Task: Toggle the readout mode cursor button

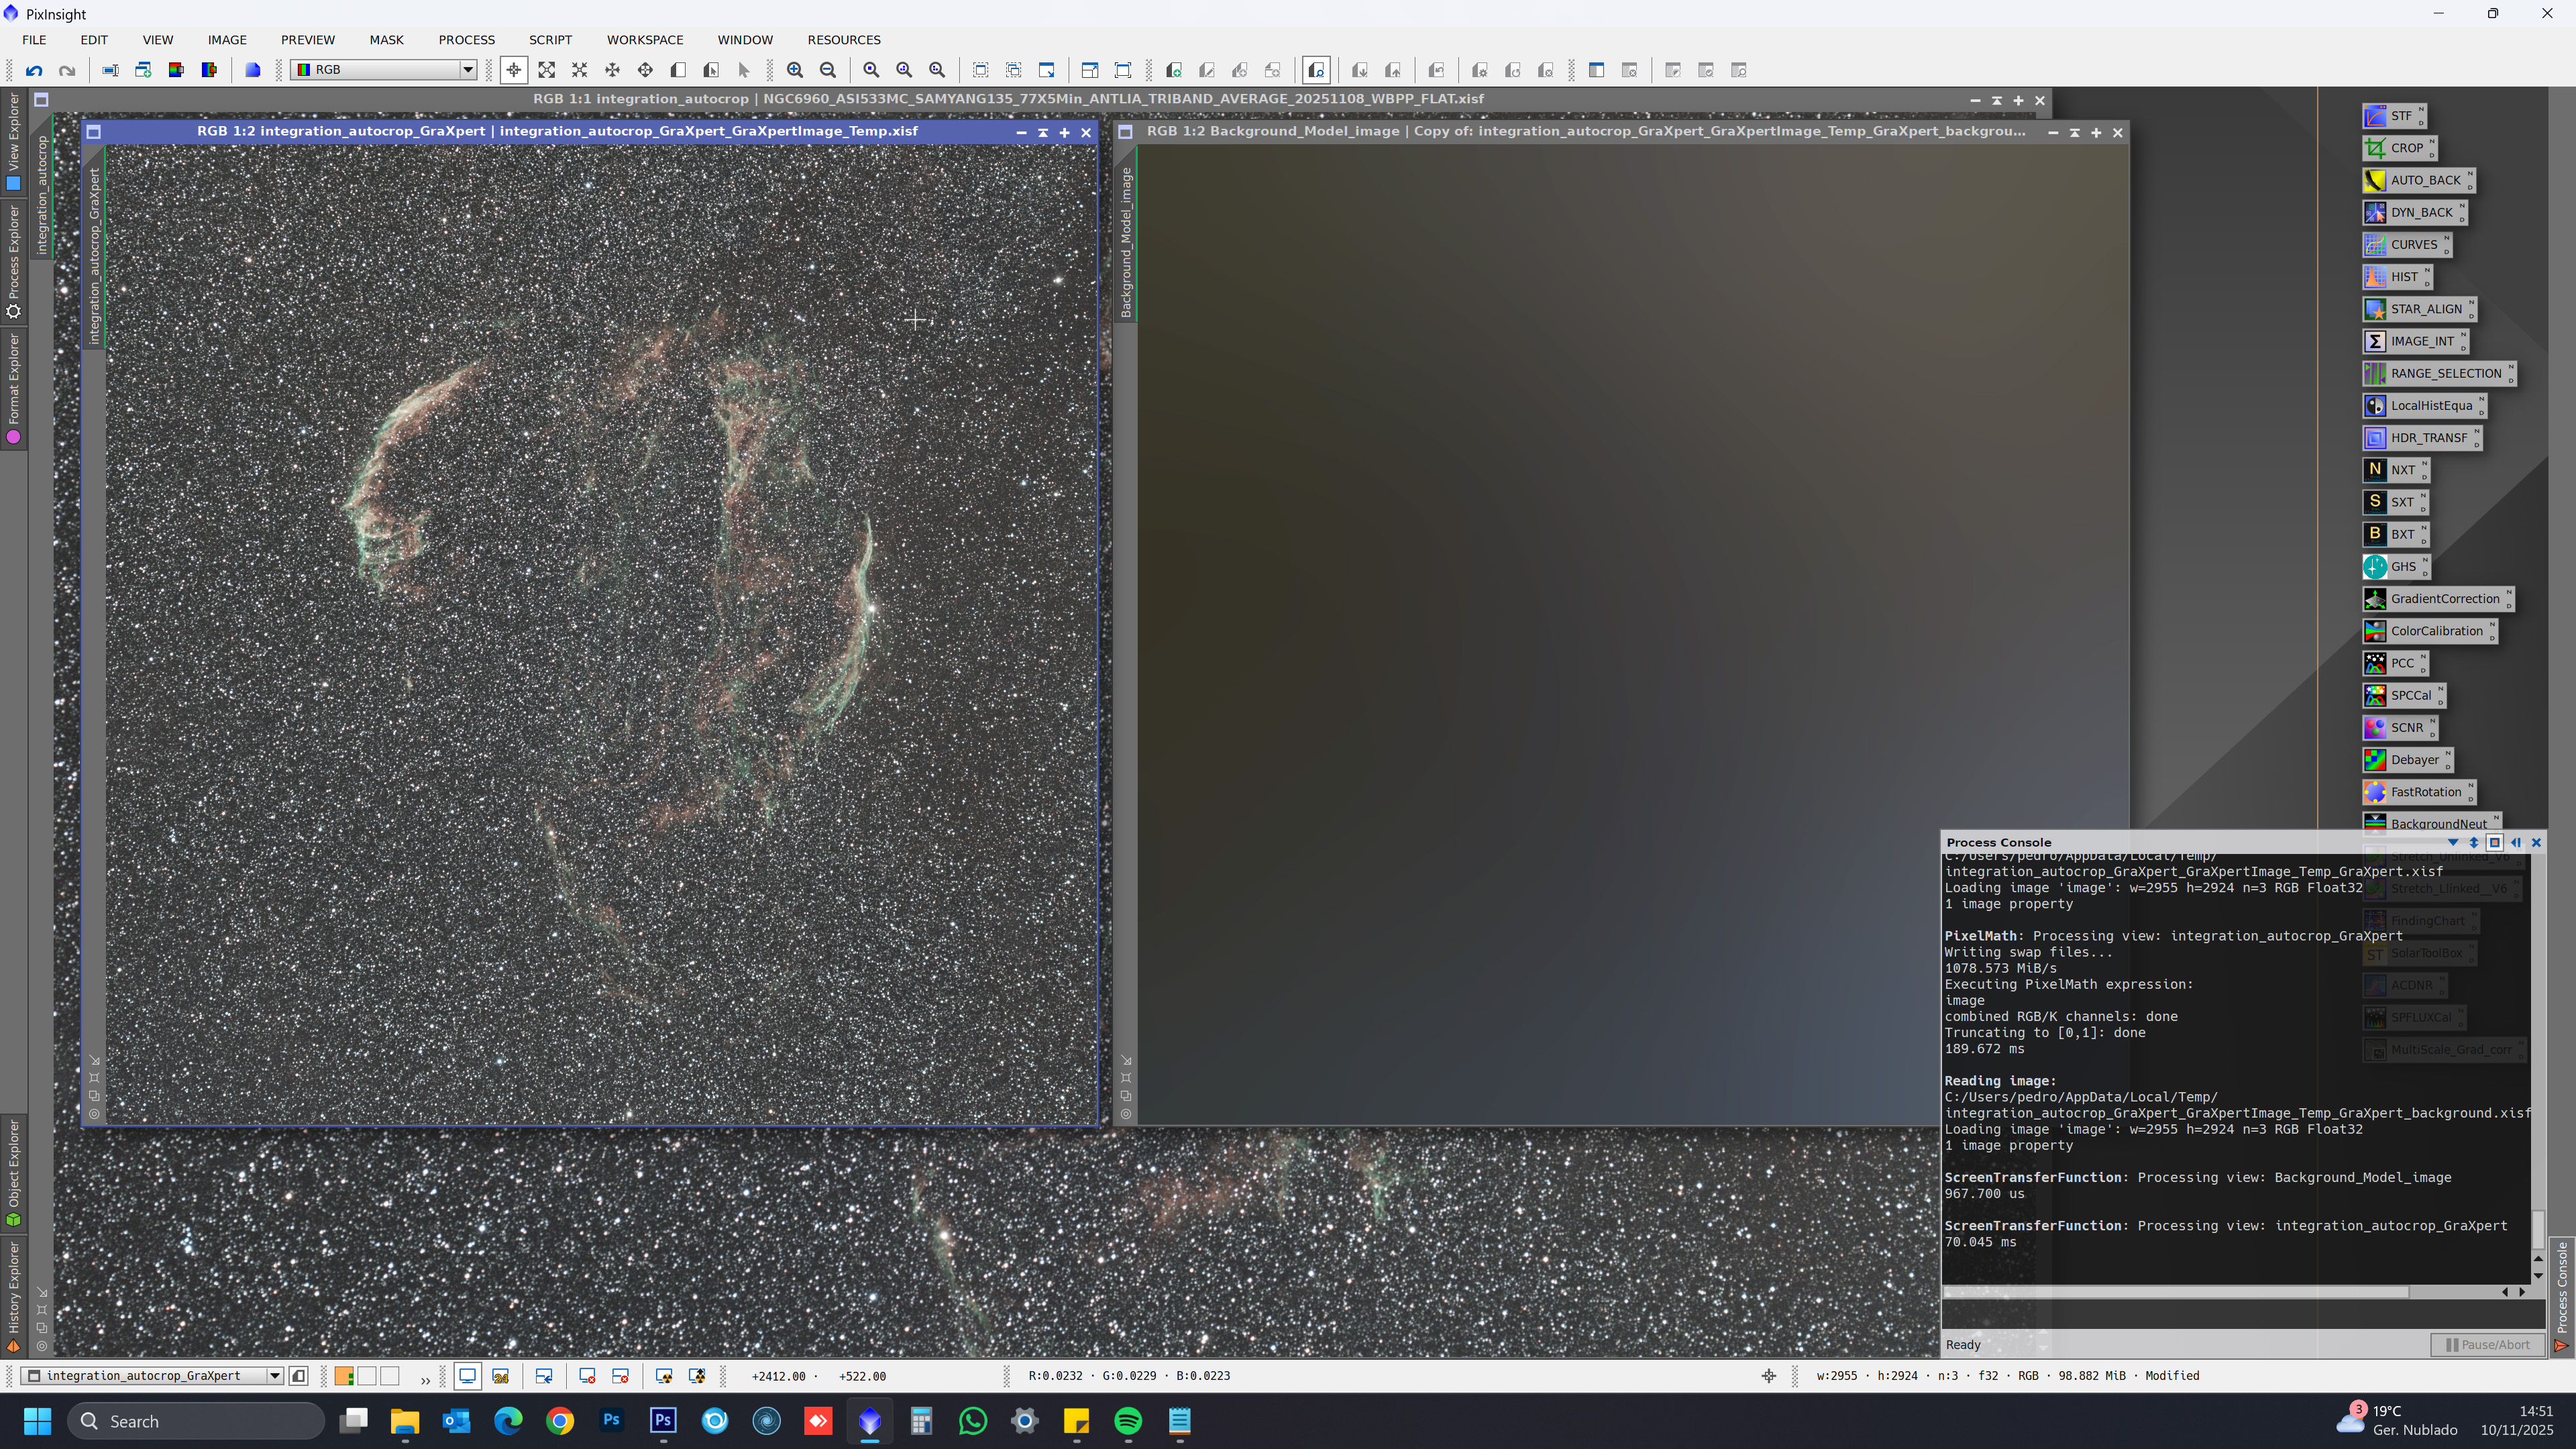Action: pos(513,70)
